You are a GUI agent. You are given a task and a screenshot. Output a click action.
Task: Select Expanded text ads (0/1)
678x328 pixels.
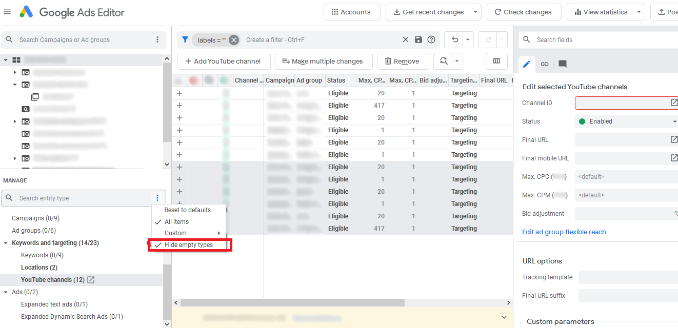coord(54,304)
